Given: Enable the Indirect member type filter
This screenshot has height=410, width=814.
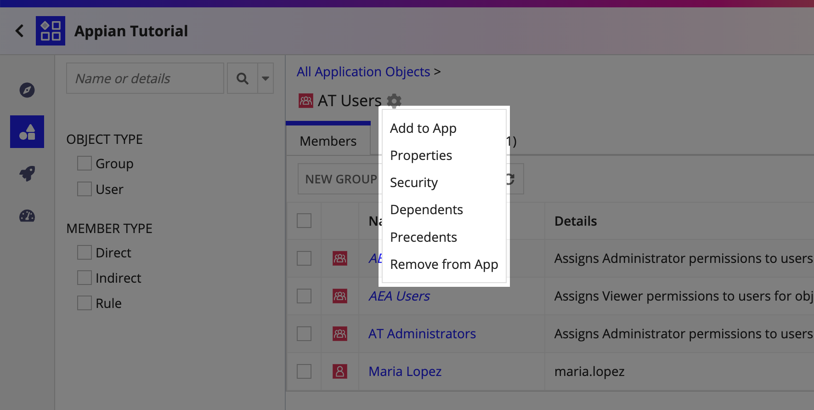Looking at the screenshot, I should tap(85, 278).
